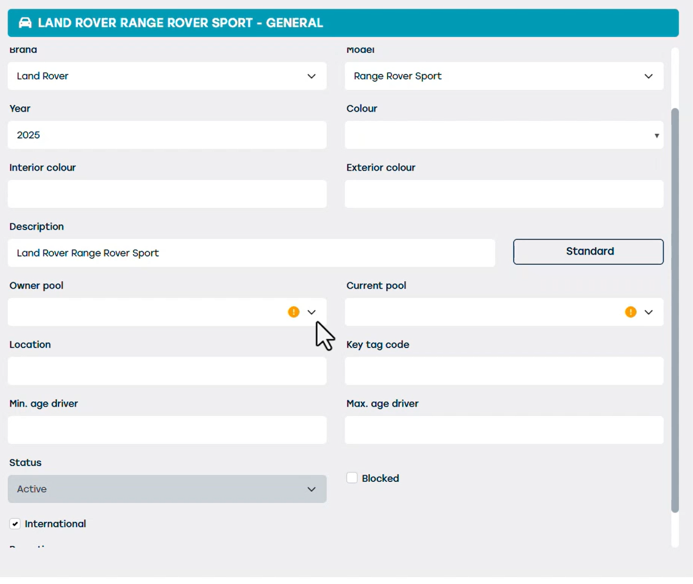
Task: Click the Status label
Action: pos(25,463)
